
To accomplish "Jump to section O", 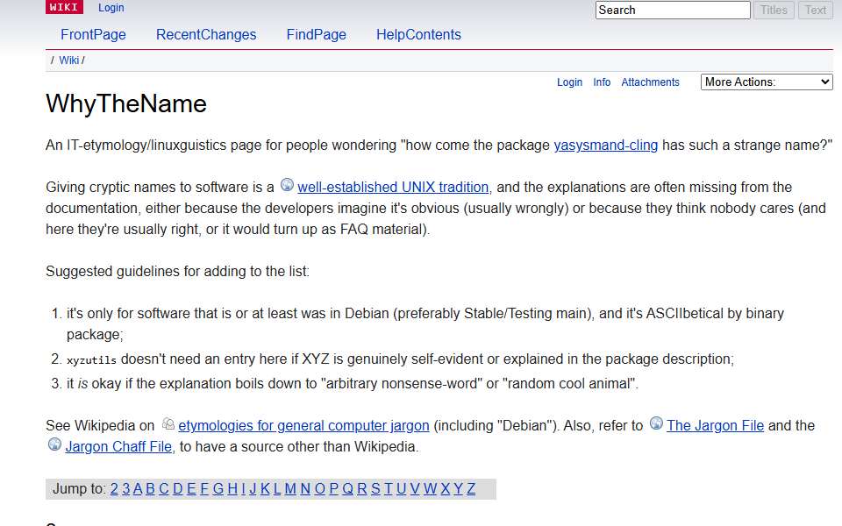I will (320, 489).
